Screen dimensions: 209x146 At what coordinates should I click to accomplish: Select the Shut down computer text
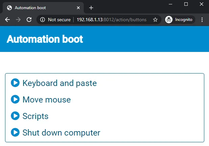point(61,133)
